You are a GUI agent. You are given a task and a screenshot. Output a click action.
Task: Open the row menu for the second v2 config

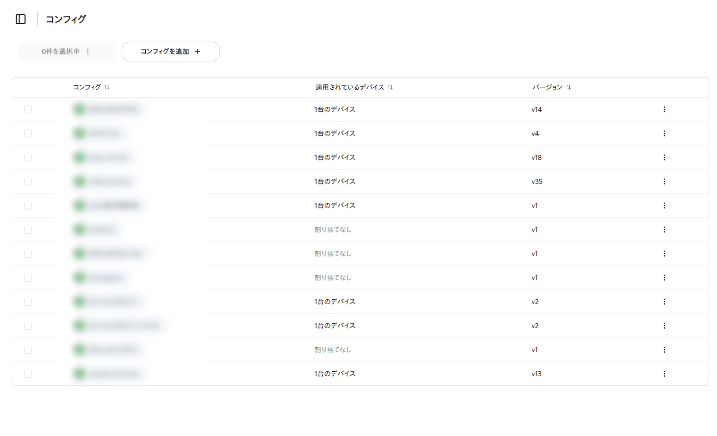(664, 325)
